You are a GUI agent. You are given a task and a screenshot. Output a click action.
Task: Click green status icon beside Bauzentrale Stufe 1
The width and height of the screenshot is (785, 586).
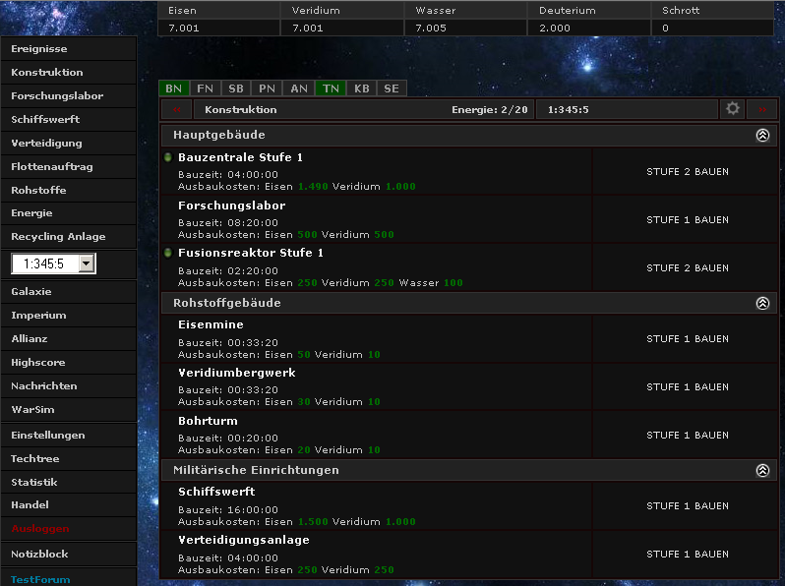pos(168,157)
